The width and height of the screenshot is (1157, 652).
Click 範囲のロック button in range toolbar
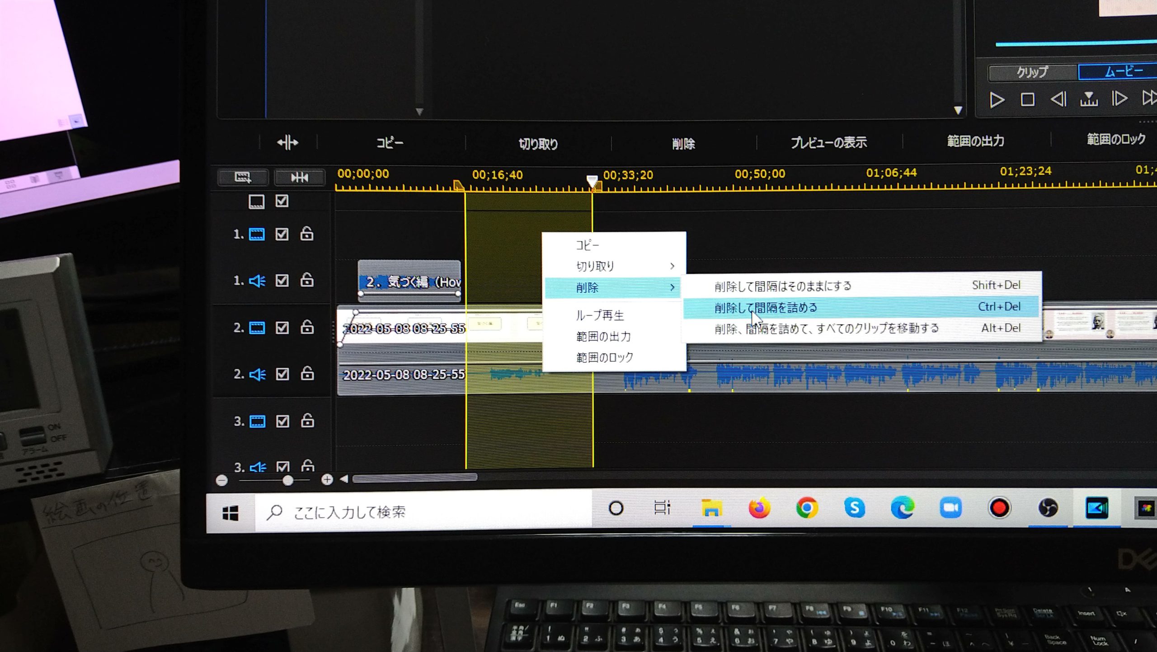(1116, 139)
